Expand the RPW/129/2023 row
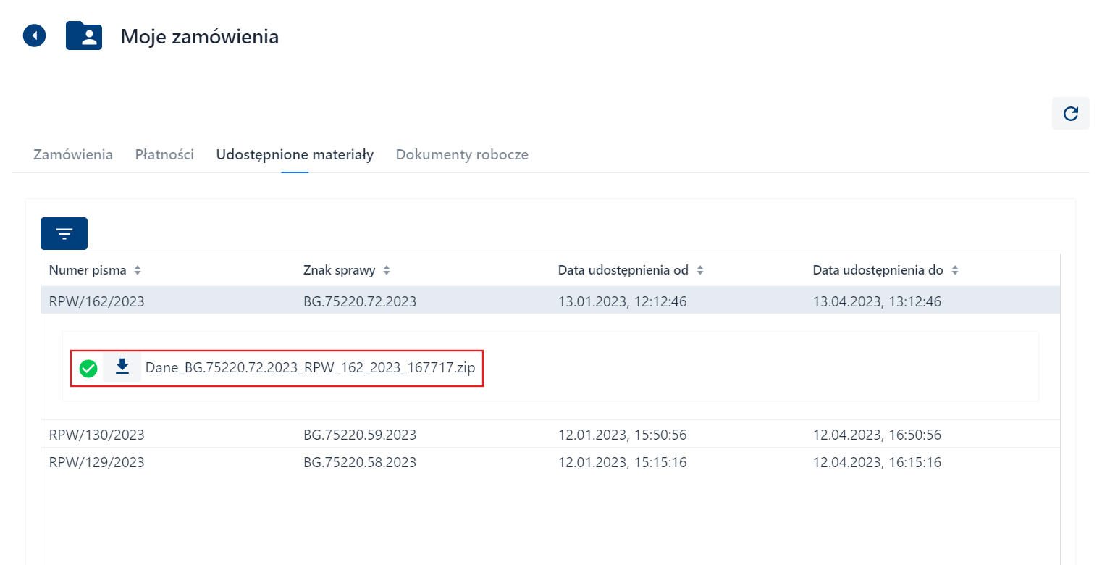 point(97,462)
